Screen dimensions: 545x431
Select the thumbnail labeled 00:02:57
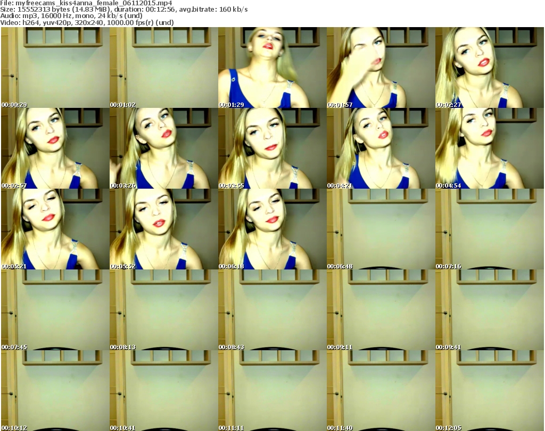point(55,148)
